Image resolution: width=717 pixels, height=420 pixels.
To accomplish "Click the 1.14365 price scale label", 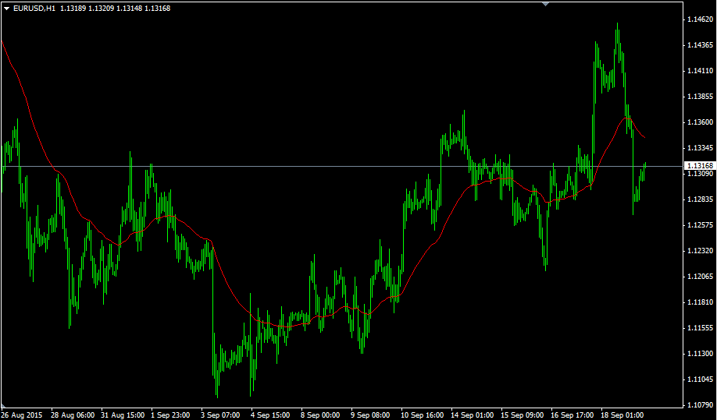I will [700, 44].
